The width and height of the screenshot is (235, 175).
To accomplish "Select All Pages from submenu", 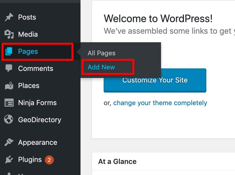I will (101, 53).
